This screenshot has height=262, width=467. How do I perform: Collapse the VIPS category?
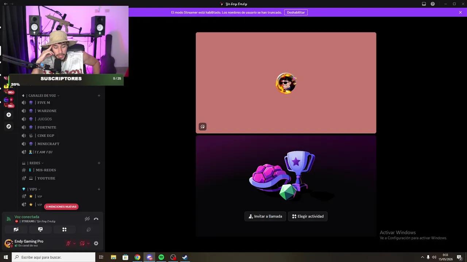click(x=31, y=189)
